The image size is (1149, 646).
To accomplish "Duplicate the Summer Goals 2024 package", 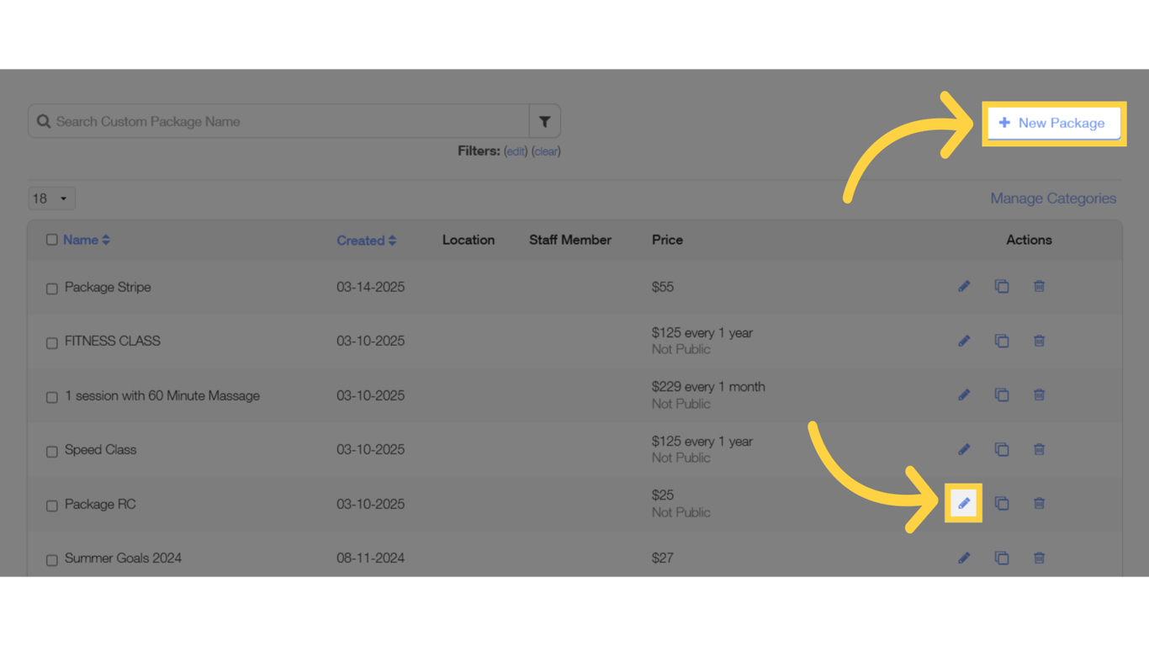I will pyautogui.click(x=1002, y=558).
